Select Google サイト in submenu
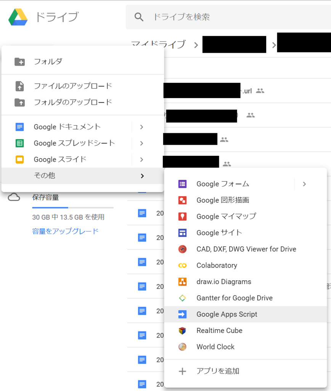 pyautogui.click(x=245, y=233)
